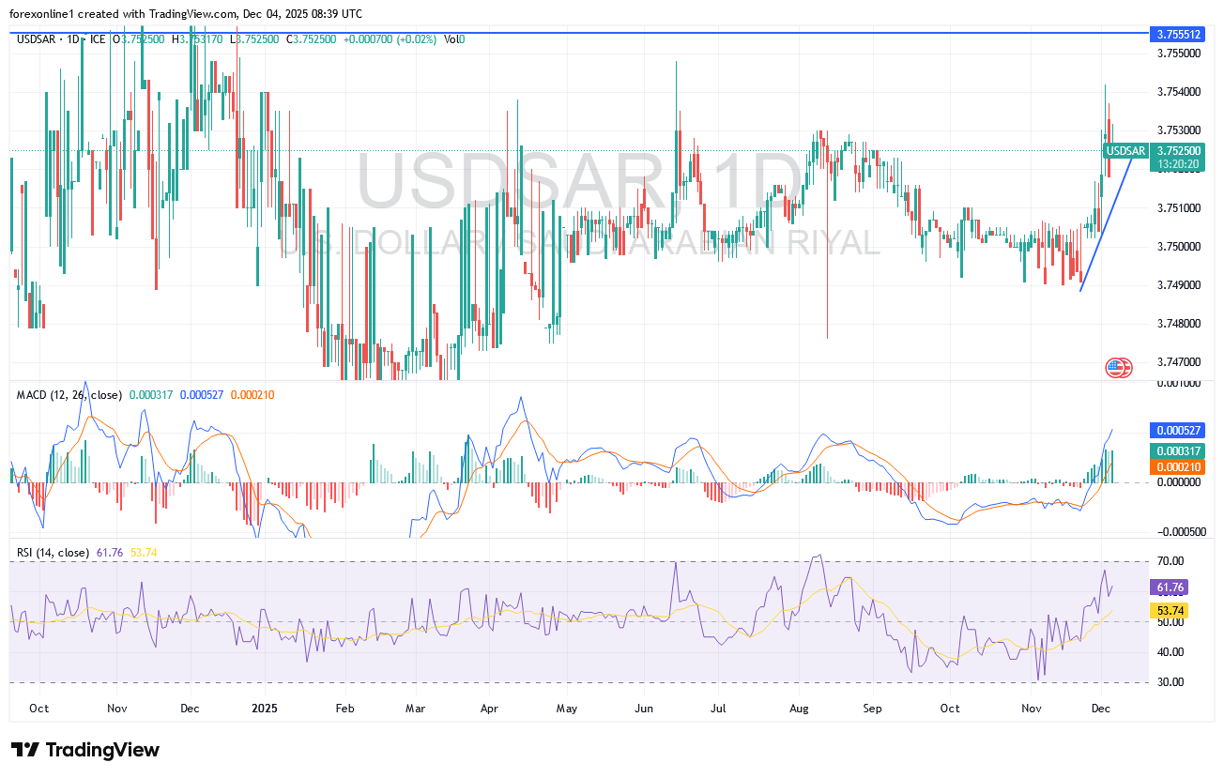This screenshot has height=778, width=1224.
Task: Click the Aug label on the time axis
Action: point(801,709)
